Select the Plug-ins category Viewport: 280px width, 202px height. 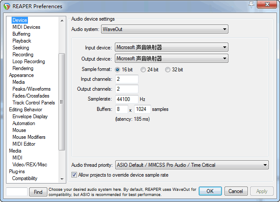click(17, 171)
